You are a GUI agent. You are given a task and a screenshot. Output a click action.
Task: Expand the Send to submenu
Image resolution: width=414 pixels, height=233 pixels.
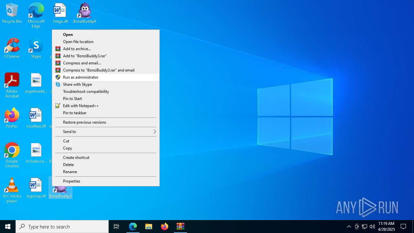coord(106,132)
